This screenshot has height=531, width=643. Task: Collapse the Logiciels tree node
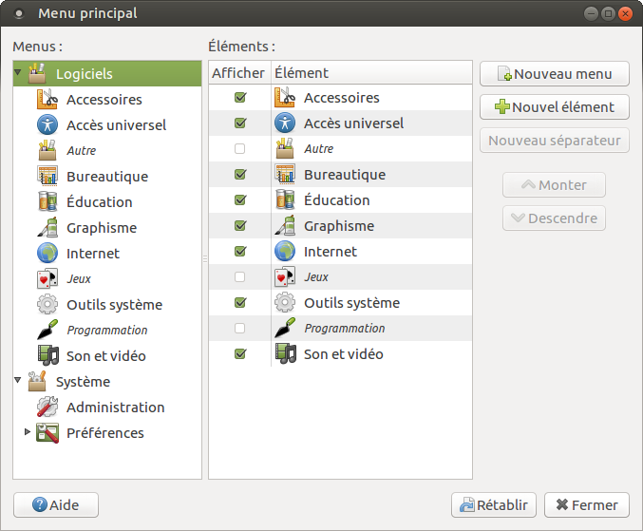pos(20,74)
